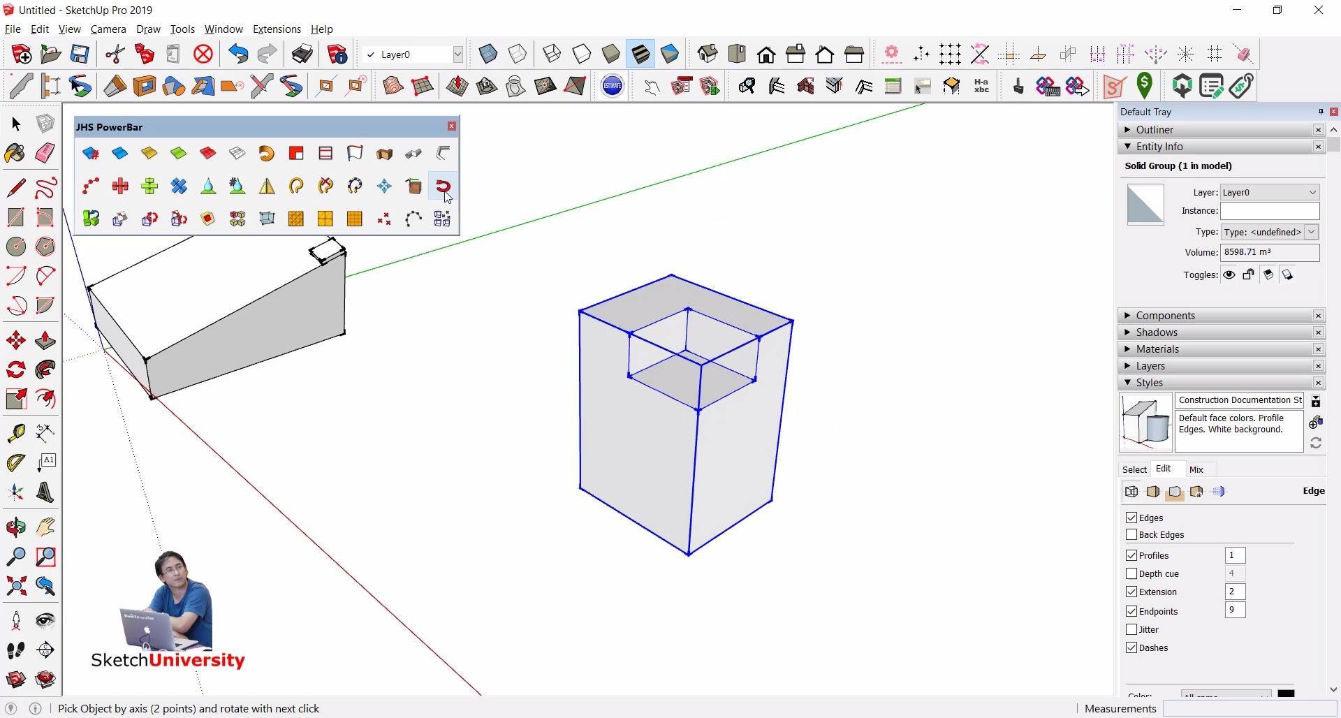Click the Instance name input field

coord(1270,211)
